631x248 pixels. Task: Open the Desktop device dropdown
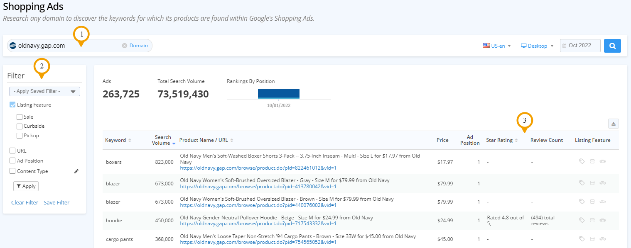(538, 46)
